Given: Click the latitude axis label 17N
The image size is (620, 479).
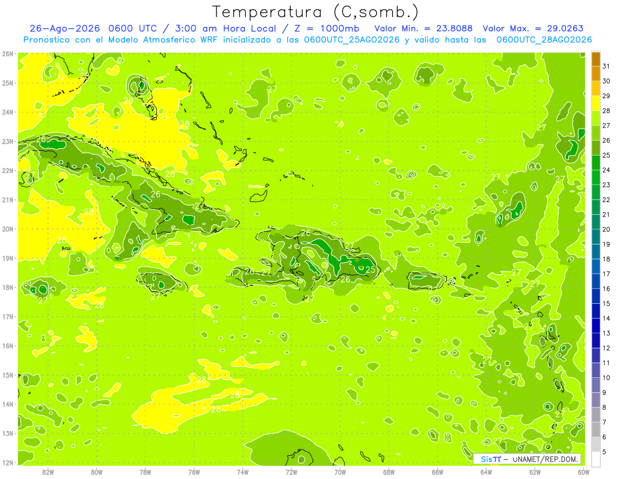Looking at the screenshot, I should point(8,316).
